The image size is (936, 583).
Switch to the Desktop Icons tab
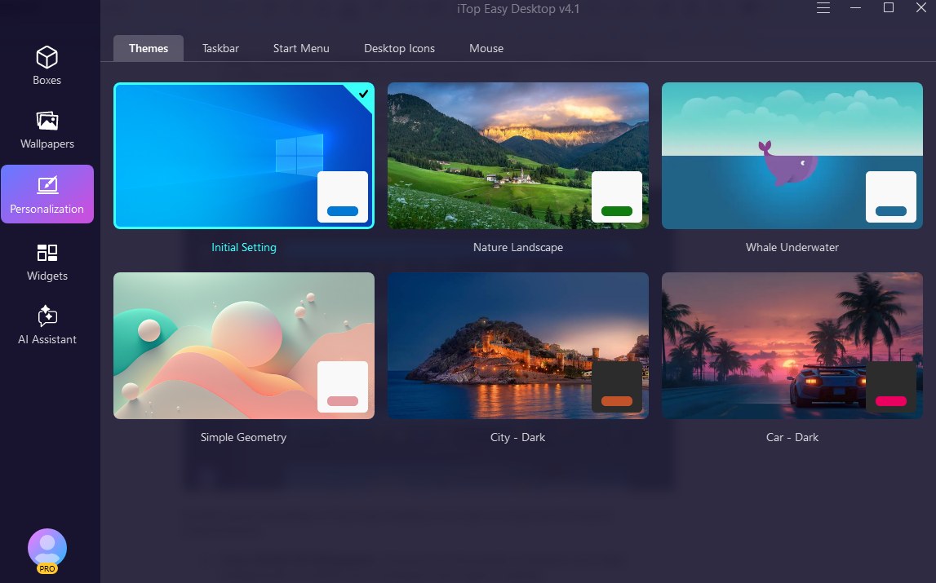tap(399, 48)
